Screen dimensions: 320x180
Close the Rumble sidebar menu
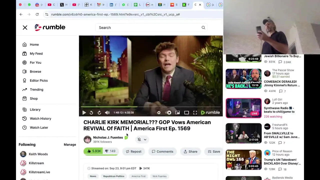(25, 27)
